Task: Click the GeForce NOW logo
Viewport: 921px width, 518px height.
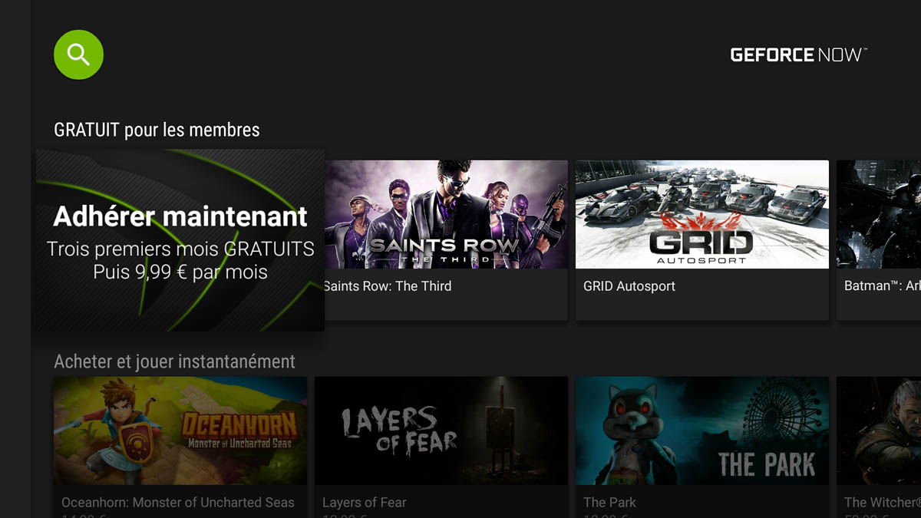Action: [x=798, y=54]
